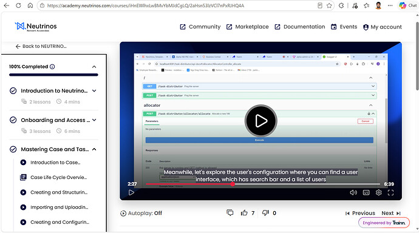Screen dimensions: 419x233
Task: Click the course progress bar
Action: [53, 75]
